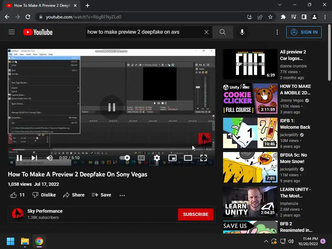This screenshot has width=332, height=249.
Task: Open the Sky Performance channel name
Action: pos(45,211)
